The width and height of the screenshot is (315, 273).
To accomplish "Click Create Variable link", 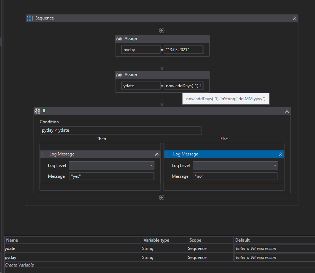I will tap(19, 265).
